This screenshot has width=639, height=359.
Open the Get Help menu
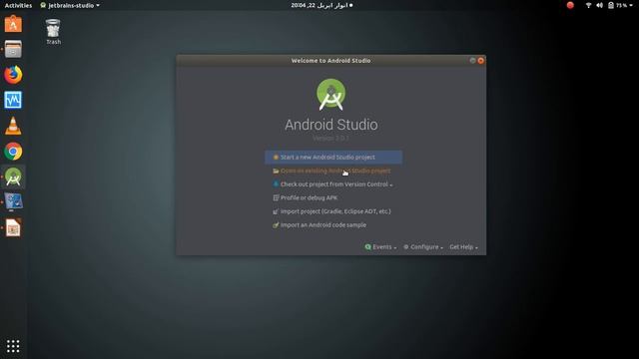click(463, 247)
